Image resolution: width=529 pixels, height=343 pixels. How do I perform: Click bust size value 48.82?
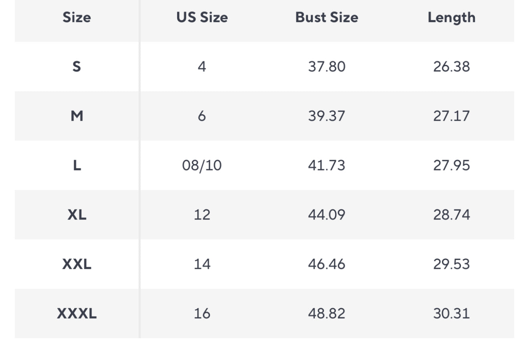[327, 313]
